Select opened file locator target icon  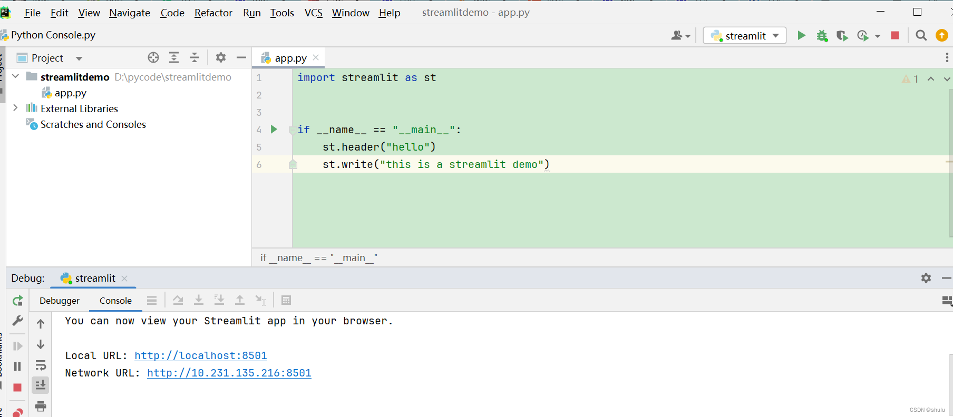point(153,58)
